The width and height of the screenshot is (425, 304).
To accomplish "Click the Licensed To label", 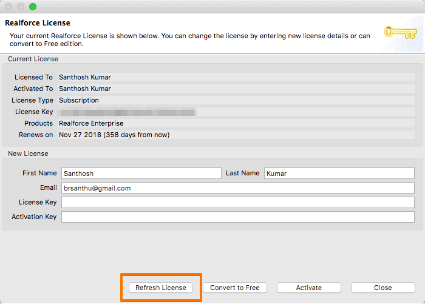I will pos(33,77).
